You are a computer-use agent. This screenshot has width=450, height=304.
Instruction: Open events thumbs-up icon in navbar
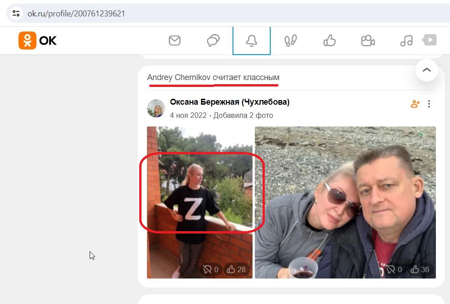(329, 41)
